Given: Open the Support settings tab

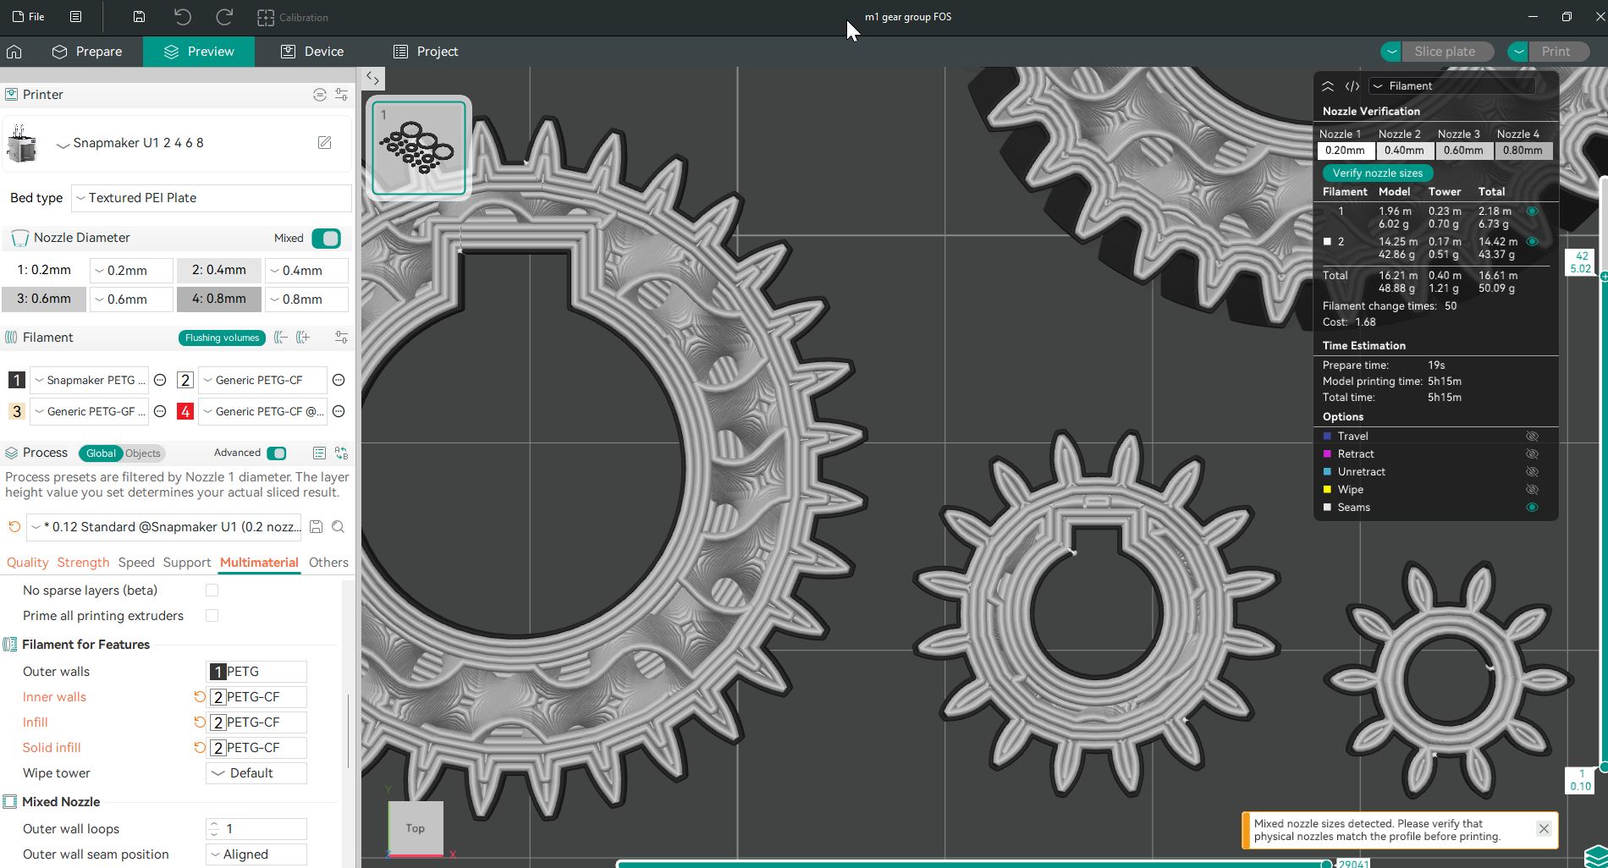Looking at the screenshot, I should [x=187, y=563].
